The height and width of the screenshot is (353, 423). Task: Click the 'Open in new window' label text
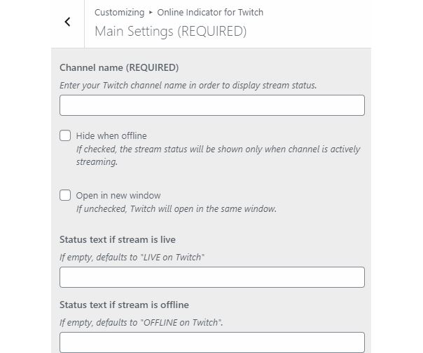(118, 195)
